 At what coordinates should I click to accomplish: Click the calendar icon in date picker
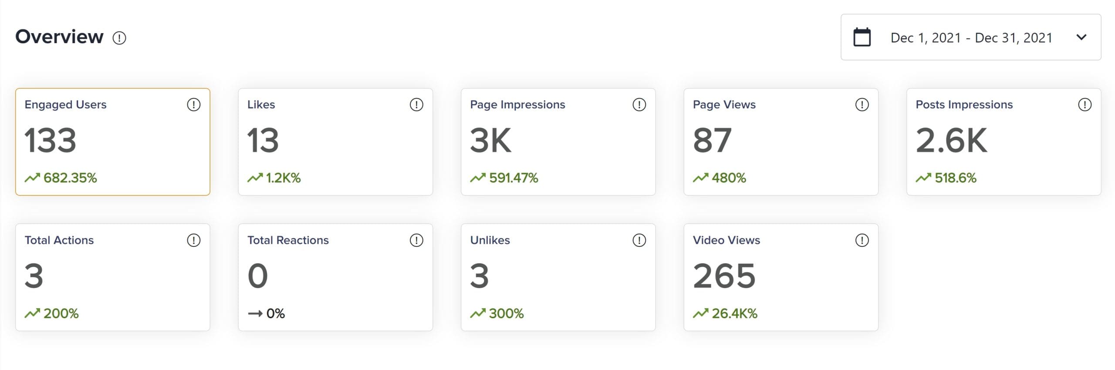click(862, 37)
